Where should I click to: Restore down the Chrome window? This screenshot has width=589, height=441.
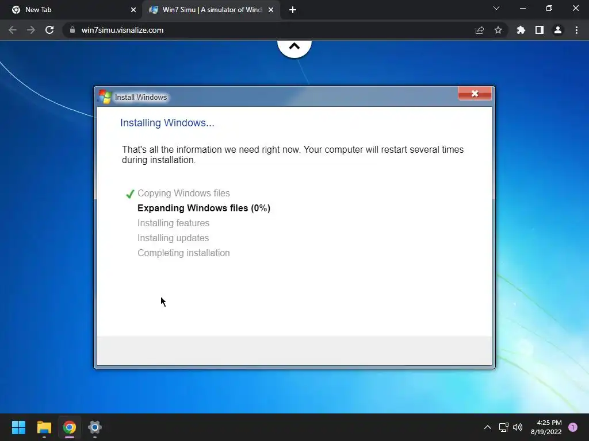[x=549, y=8]
